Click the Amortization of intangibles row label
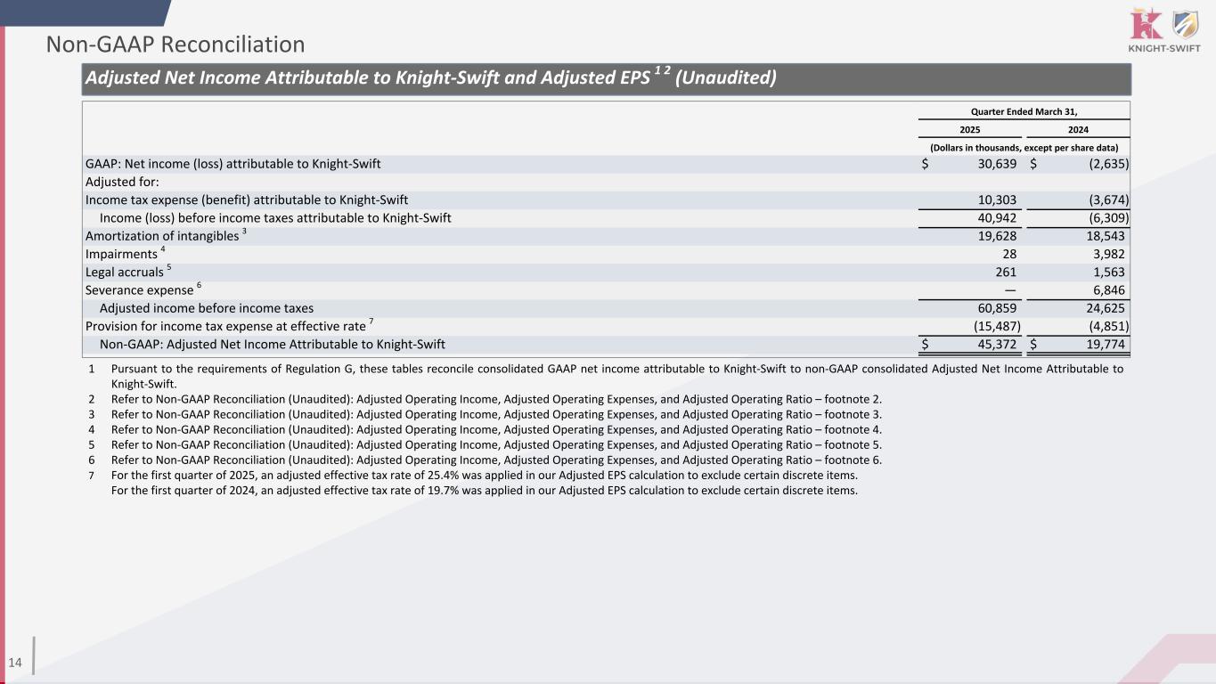The width and height of the screenshot is (1216, 684). pos(162,236)
